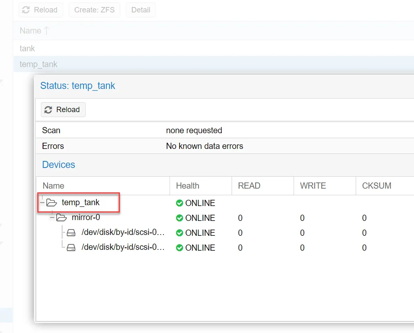The height and width of the screenshot is (333, 414).
Task: Click the temp_tank folder icon
Action: coord(51,203)
